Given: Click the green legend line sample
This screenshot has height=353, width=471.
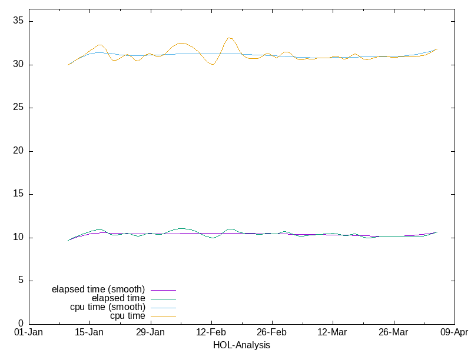Looking at the screenshot, I should [x=163, y=299].
